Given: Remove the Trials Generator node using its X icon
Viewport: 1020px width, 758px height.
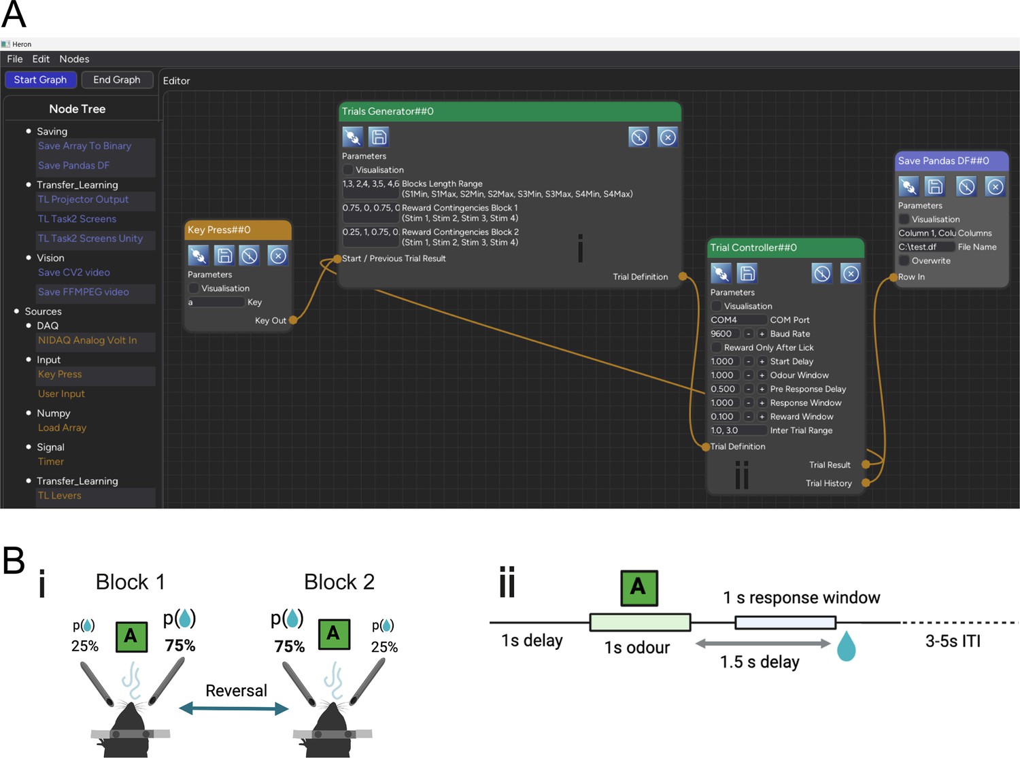Looking at the screenshot, I should tap(668, 137).
